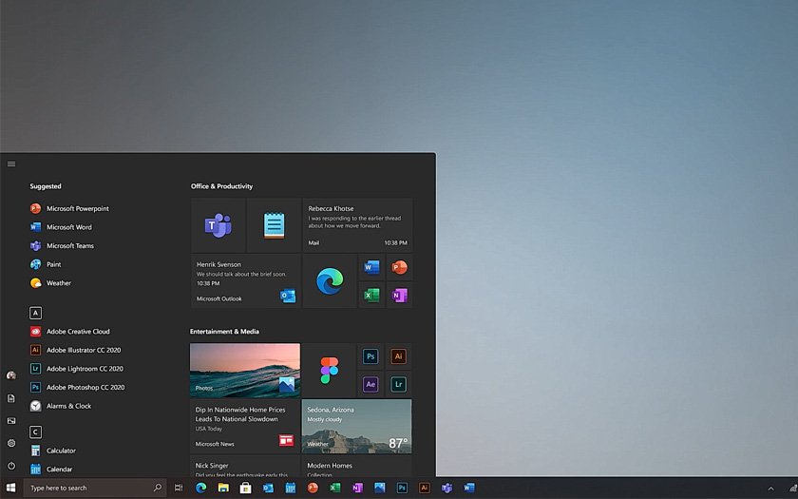Open the Microsoft News headline tile
The width and height of the screenshot is (798, 499).
245,425
